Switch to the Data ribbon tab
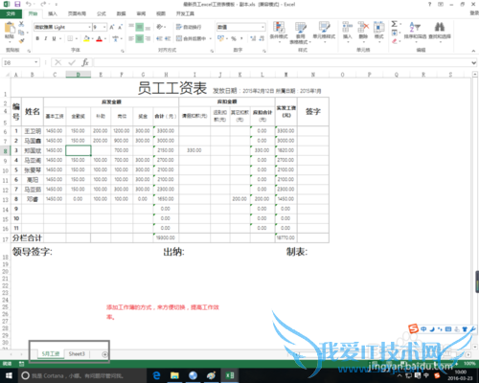The image size is (479, 383). pyautogui.click(x=122, y=13)
